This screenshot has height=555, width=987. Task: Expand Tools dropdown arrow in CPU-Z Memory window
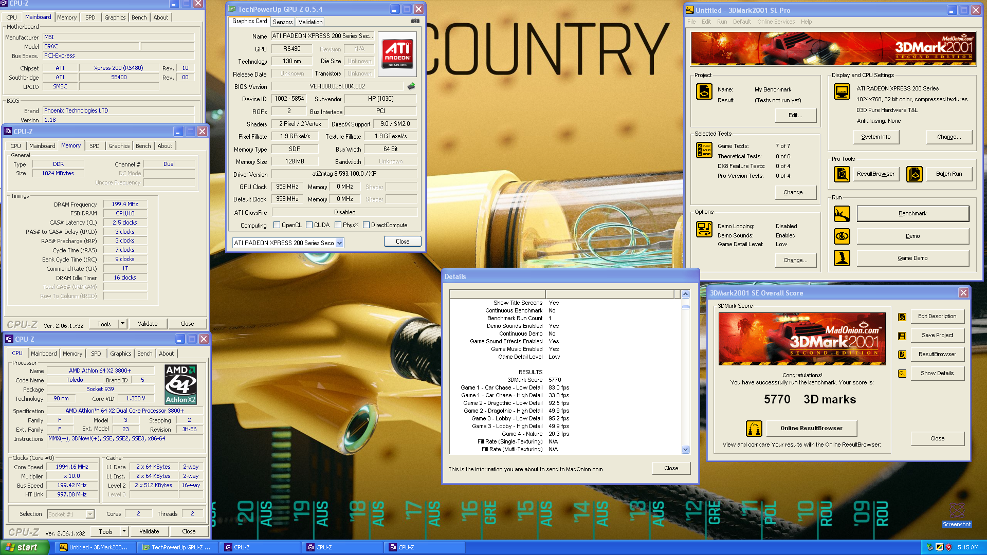pos(122,324)
